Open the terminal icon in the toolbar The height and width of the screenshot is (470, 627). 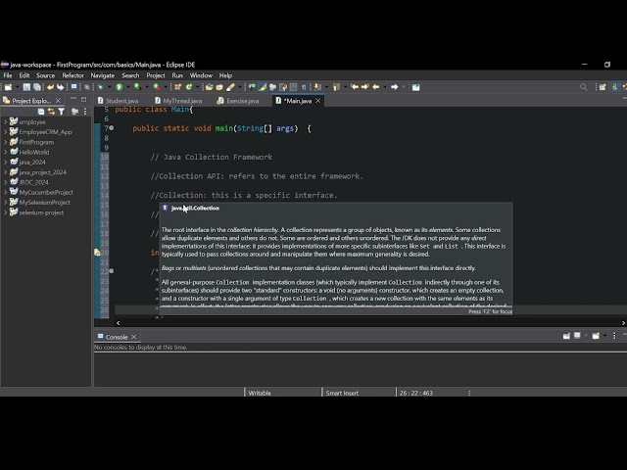pyautogui.click(x=74, y=87)
